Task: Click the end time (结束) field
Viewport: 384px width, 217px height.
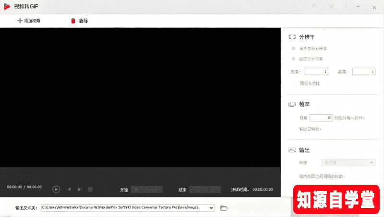Action: click(205, 189)
